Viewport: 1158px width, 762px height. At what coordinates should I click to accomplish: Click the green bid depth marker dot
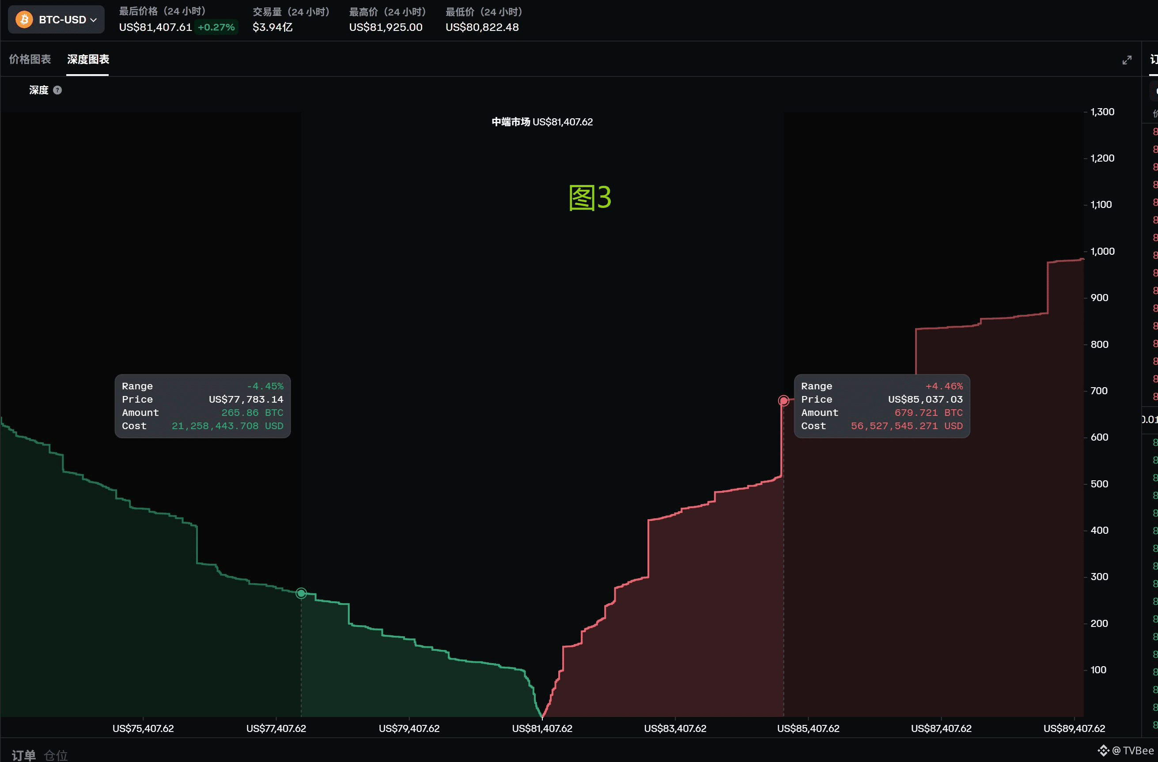point(301,593)
